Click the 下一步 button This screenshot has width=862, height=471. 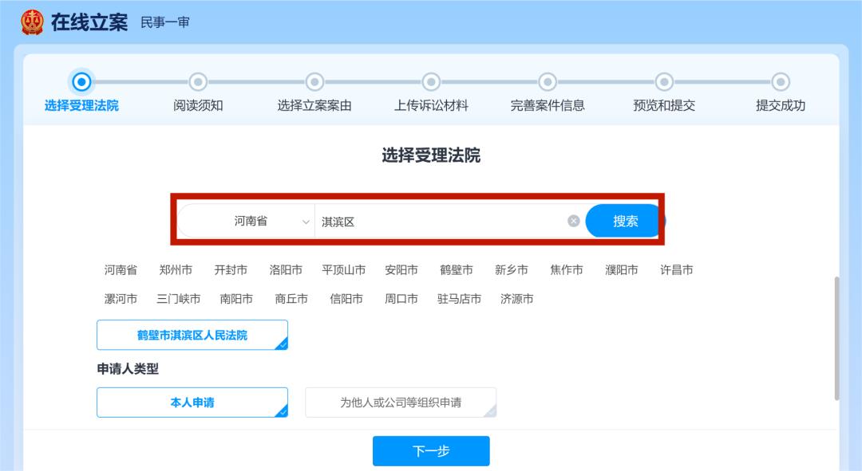coord(431,451)
